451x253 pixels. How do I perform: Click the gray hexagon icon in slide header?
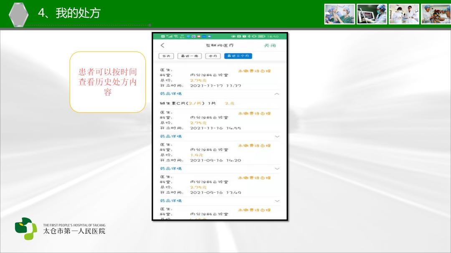tap(19, 14)
